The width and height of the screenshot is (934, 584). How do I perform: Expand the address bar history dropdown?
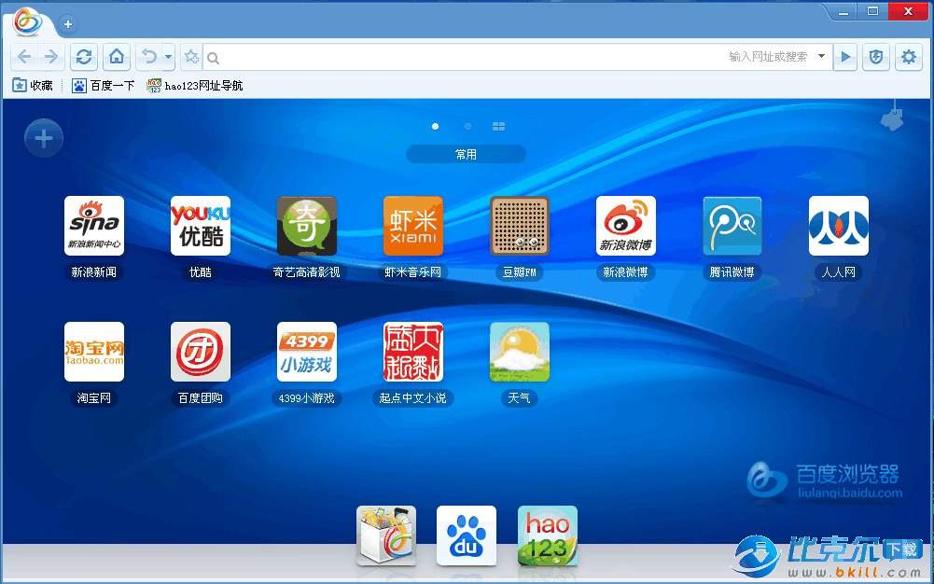coord(821,57)
